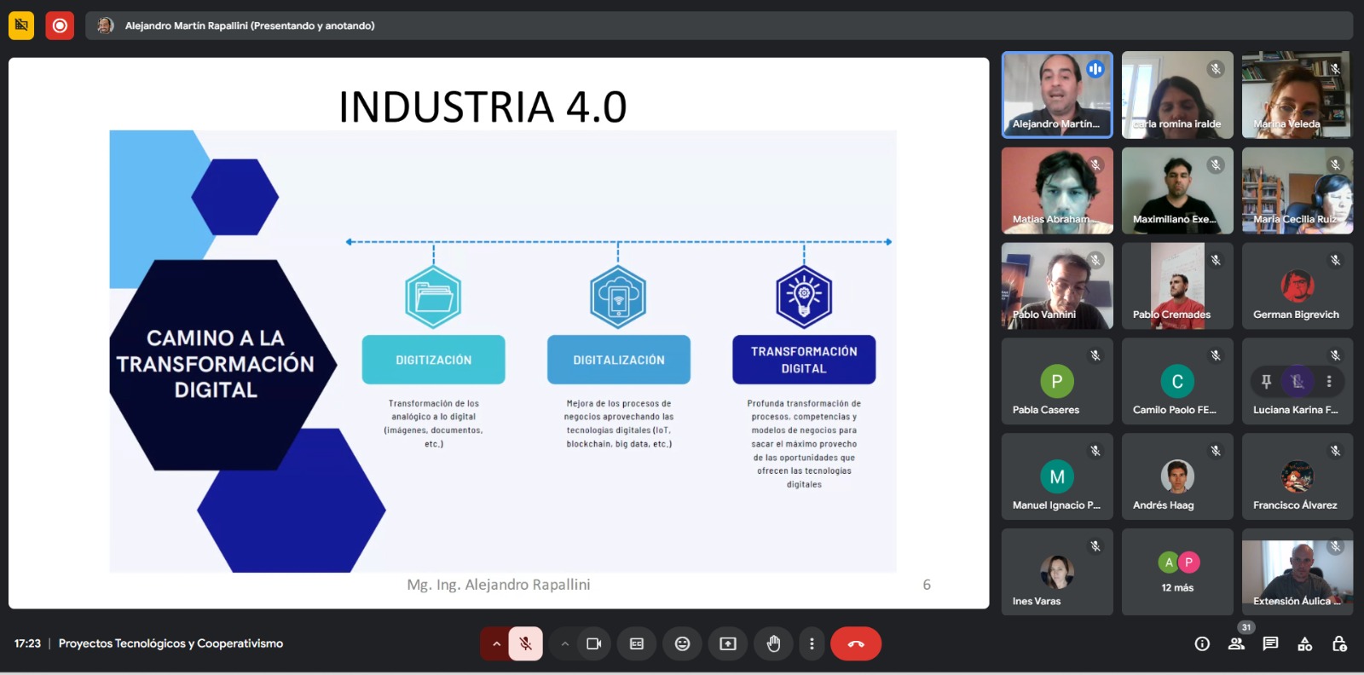Image resolution: width=1364 pixels, height=675 pixels.
Task: Send an emoji reaction
Action: 682,643
